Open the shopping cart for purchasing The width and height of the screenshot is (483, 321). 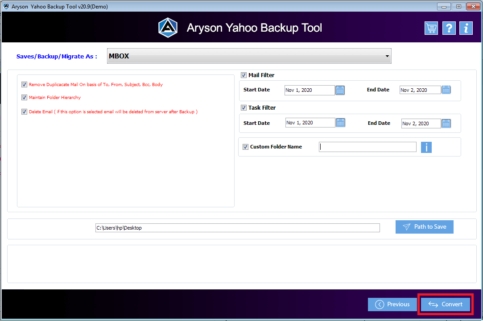tap(431, 28)
